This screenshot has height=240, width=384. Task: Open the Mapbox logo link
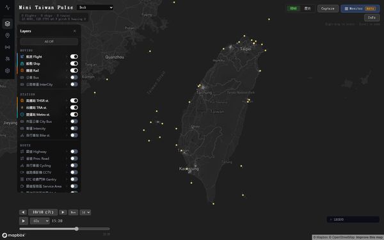point(13,236)
